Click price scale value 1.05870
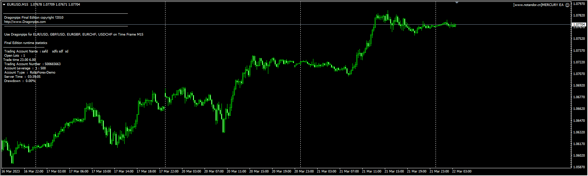This screenshot has width=588, height=176. click(x=579, y=167)
